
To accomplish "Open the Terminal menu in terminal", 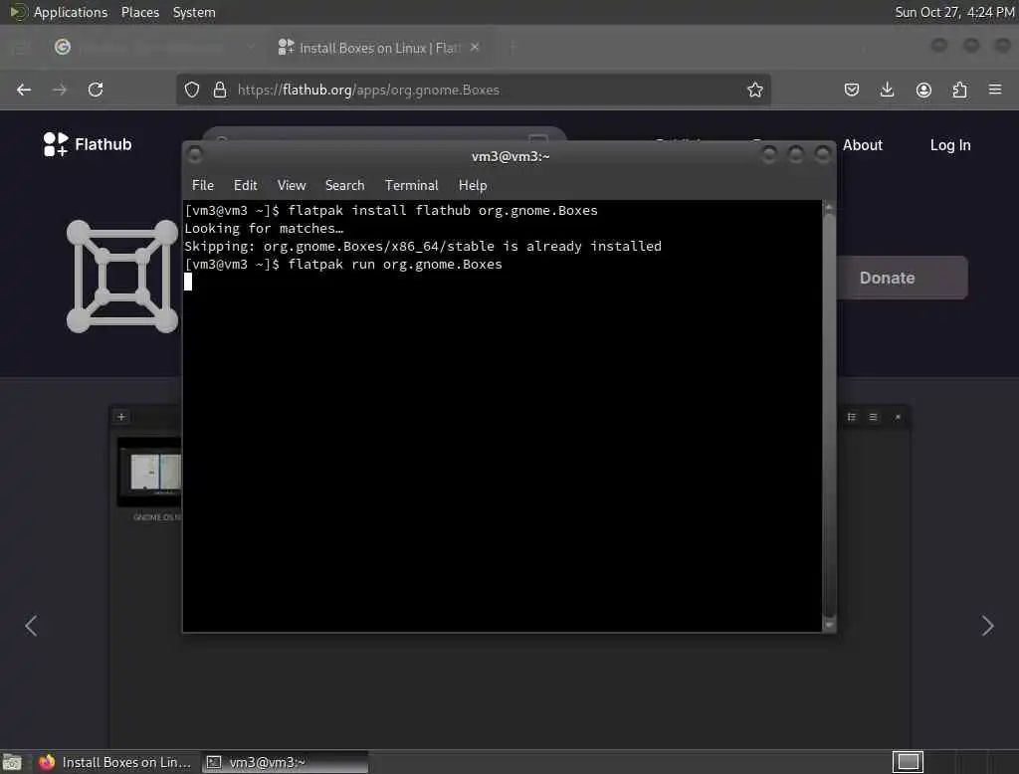I will pyautogui.click(x=411, y=185).
